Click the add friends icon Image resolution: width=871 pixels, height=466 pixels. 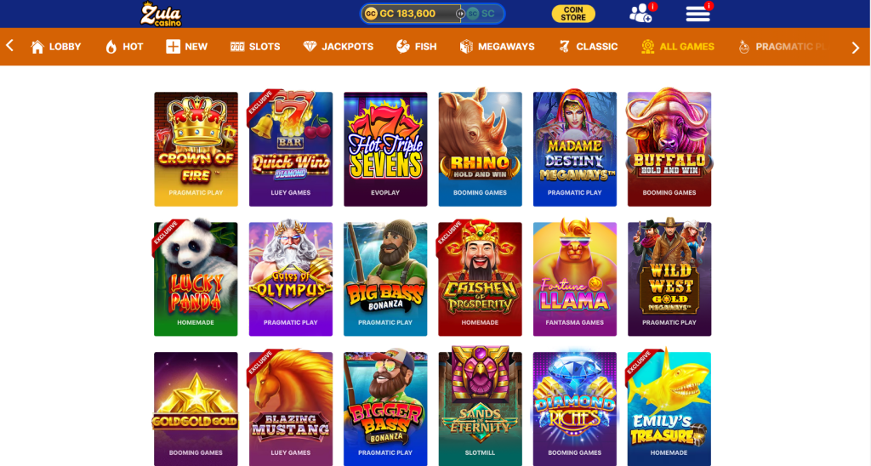(640, 14)
